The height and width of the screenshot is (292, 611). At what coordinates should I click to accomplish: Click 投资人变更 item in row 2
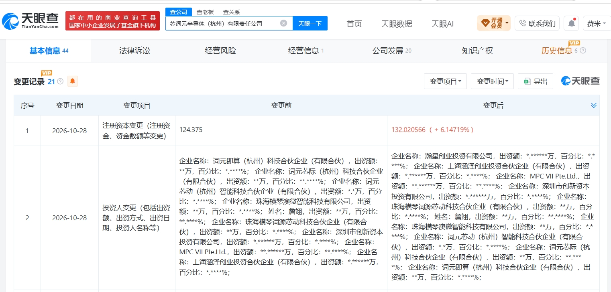136,218
